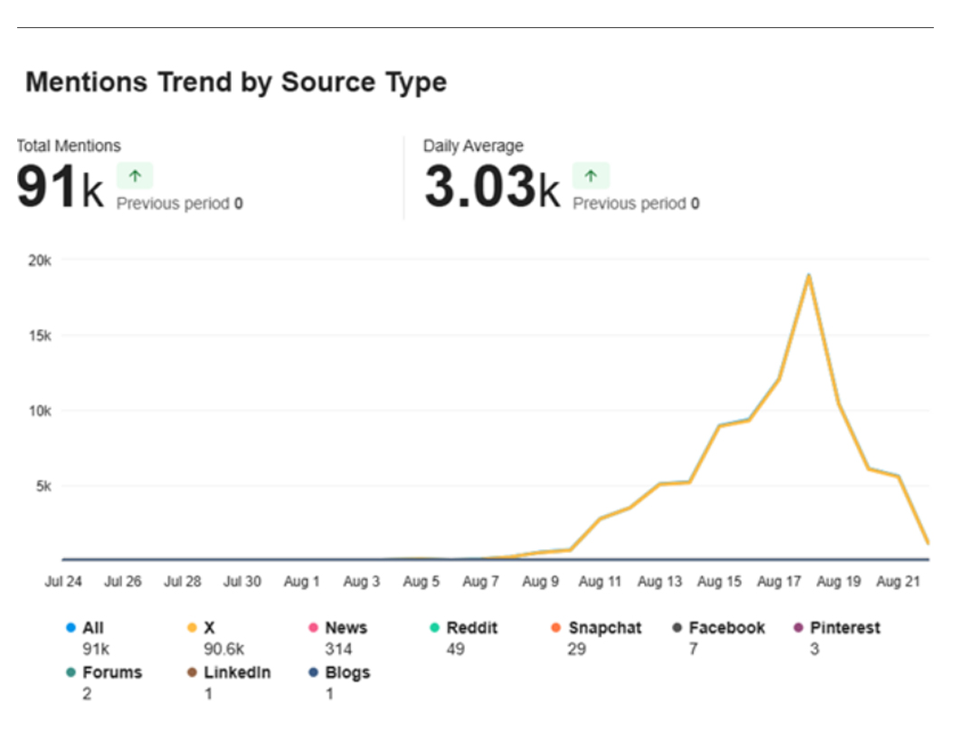
Task: Click the green up-arrow beside Total Mentions
Action: 135,176
